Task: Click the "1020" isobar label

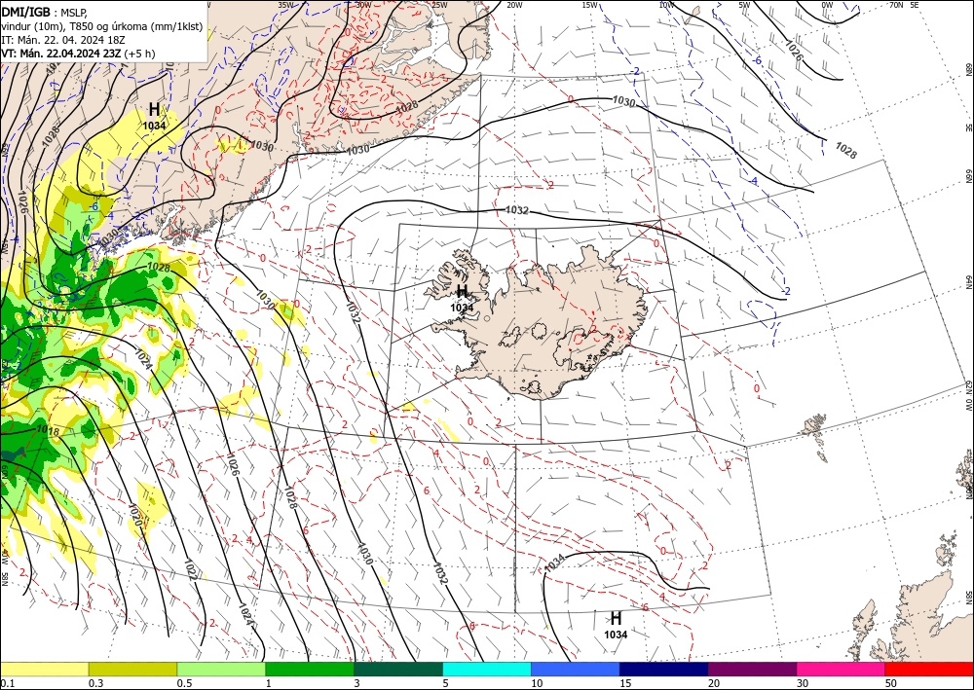Action: click(134, 515)
